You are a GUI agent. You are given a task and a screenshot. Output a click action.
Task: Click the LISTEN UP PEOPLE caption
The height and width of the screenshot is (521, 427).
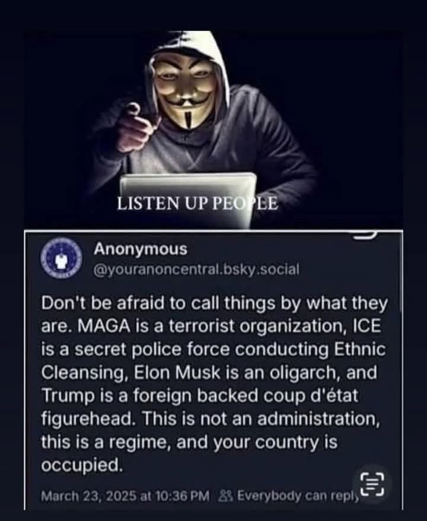[197, 203]
